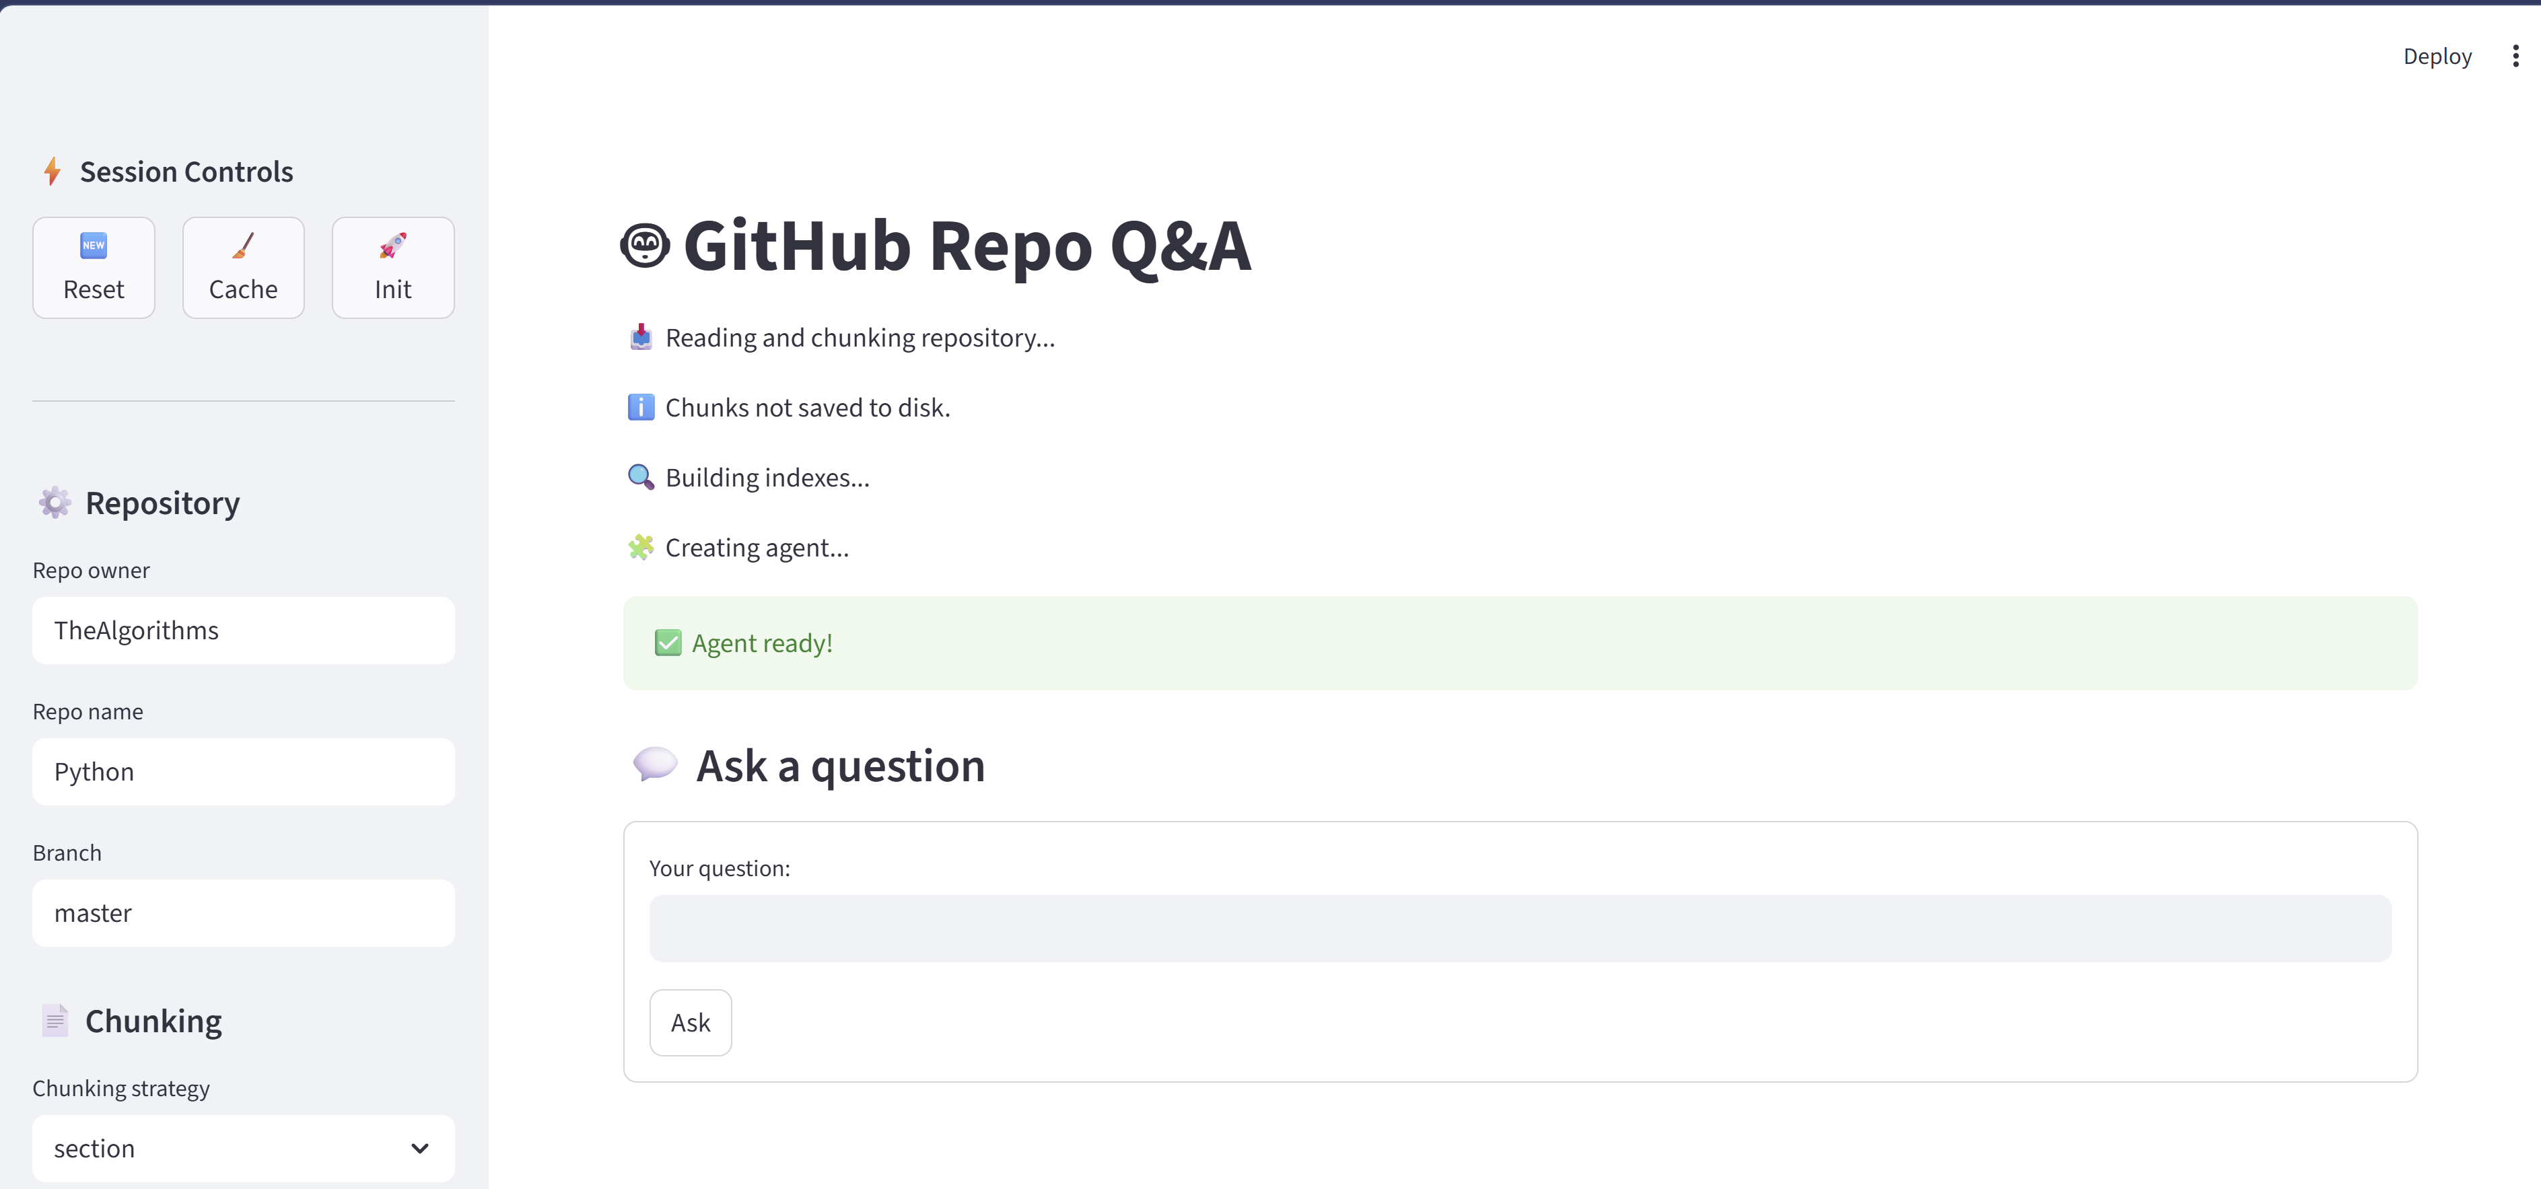The height and width of the screenshot is (1189, 2541).
Task: Click the speech bubble icon beside Ask a question
Action: [x=656, y=765]
